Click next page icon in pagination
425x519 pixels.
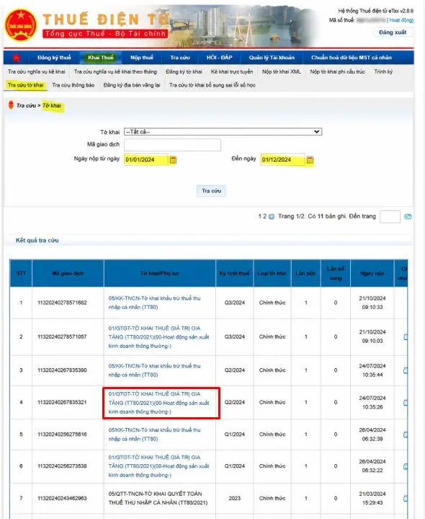pyautogui.click(x=272, y=217)
